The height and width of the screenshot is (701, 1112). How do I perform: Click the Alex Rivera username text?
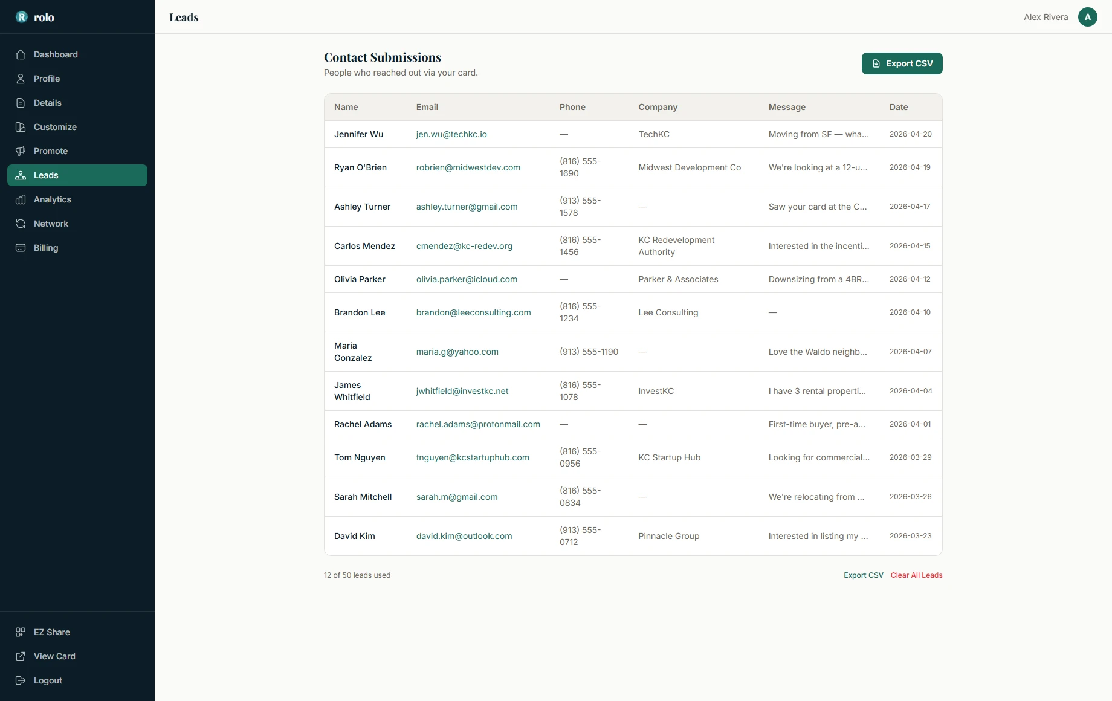click(1046, 17)
